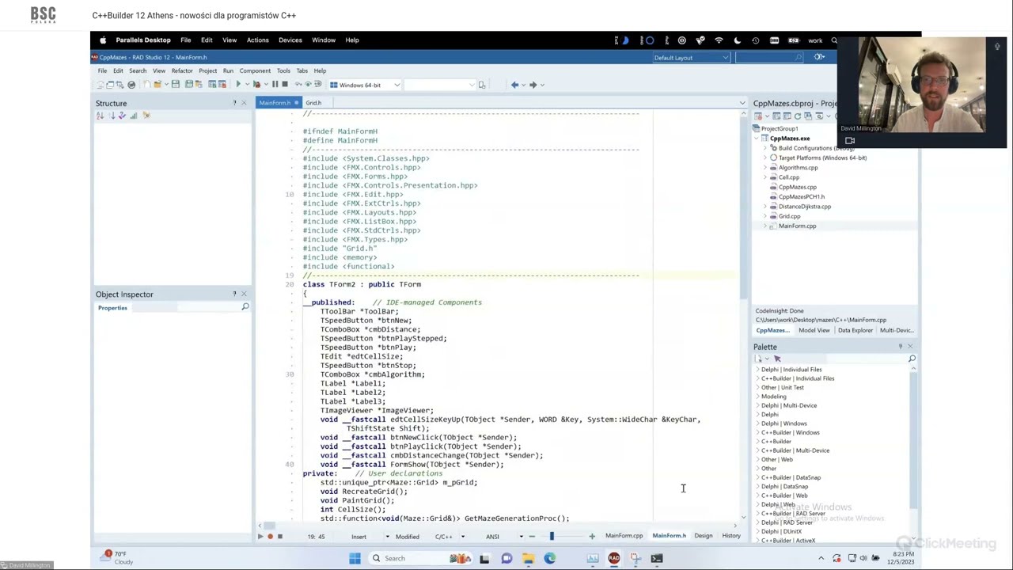1013x570 pixels.
Task: Click zoom-out minus next to editor slider
Action: (x=531, y=537)
